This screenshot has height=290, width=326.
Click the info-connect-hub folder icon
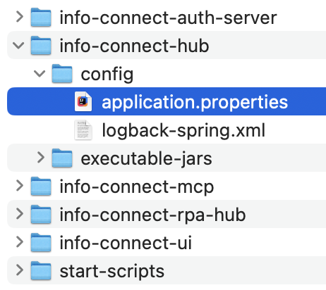click(x=41, y=45)
